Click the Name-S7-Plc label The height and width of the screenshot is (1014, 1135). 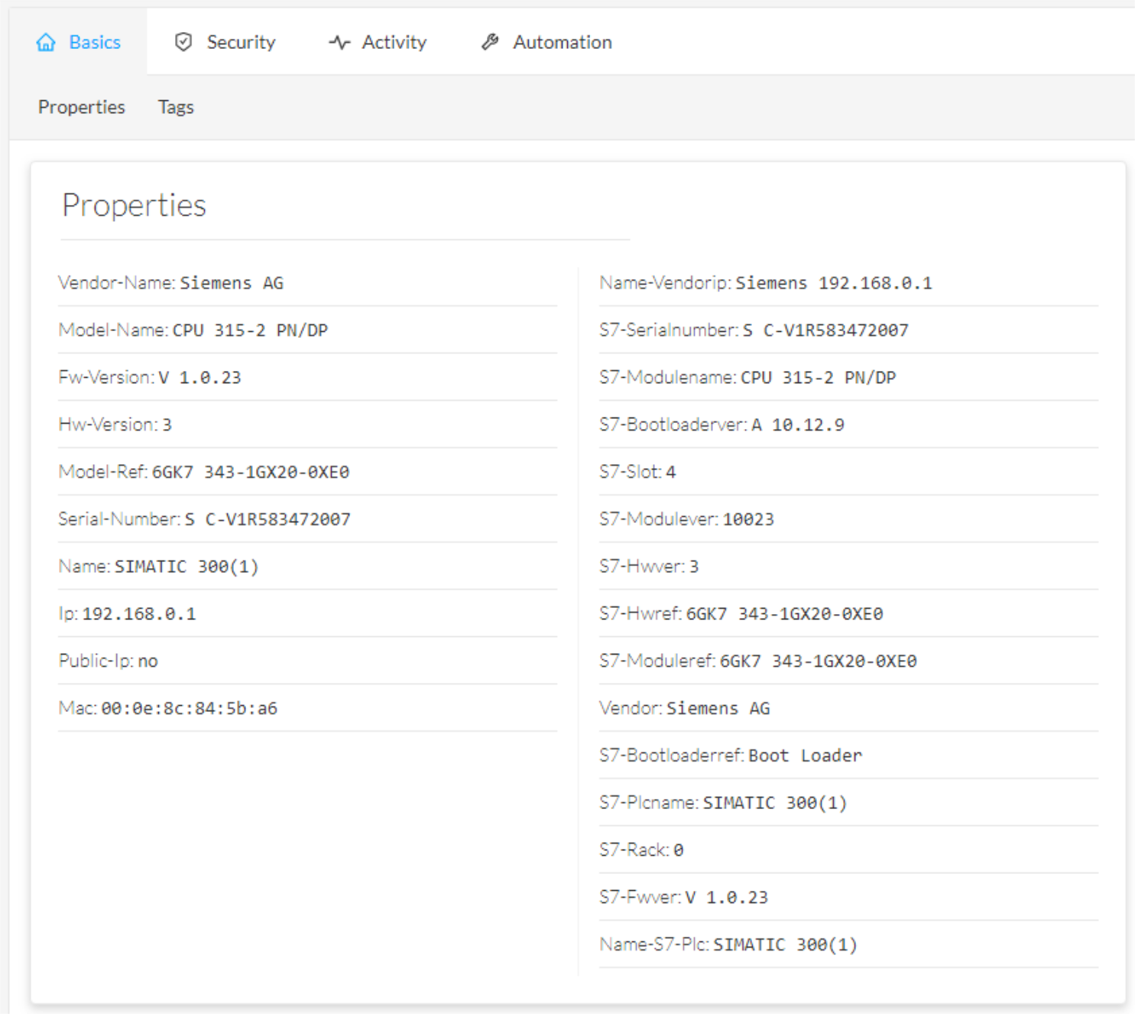pyautogui.click(x=654, y=945)
